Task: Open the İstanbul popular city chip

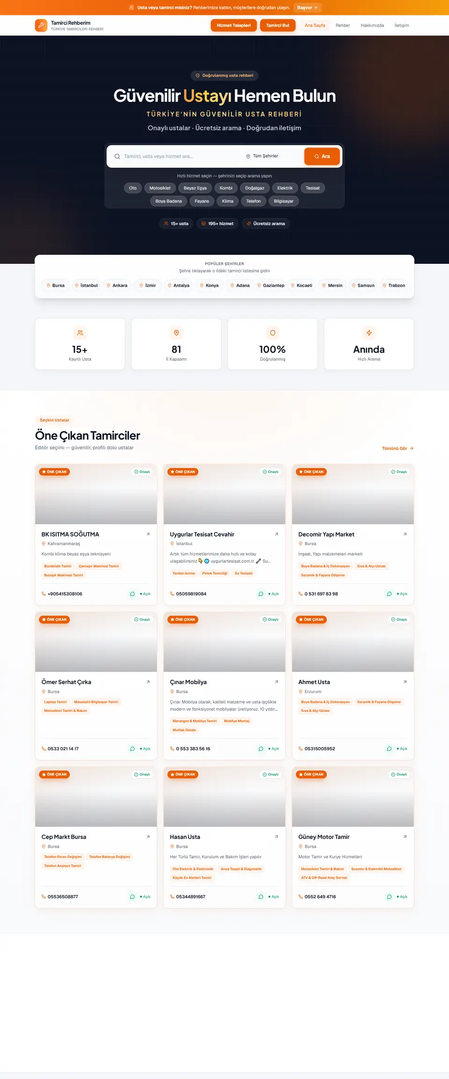Action: [86, 285]
